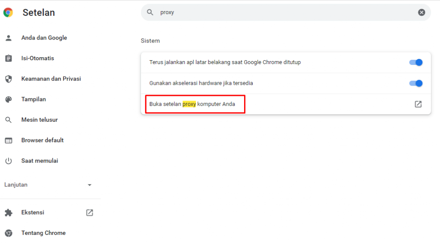Go to Mesin telusur settings
Image resolution: width=440 pixels, height=243 pixels.
[x=40, y=120]
